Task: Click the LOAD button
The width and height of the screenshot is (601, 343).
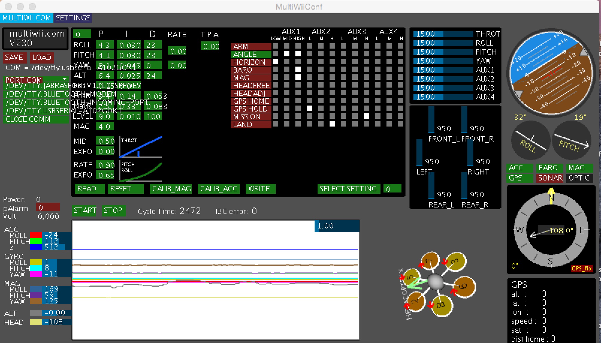Action: coord(42,57)
